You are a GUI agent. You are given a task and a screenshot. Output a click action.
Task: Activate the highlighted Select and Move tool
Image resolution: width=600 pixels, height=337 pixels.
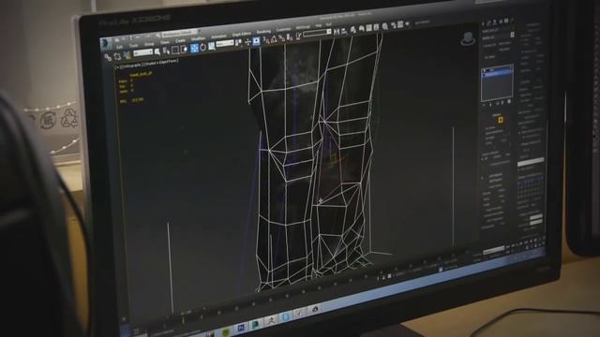(x=194, y=48)
